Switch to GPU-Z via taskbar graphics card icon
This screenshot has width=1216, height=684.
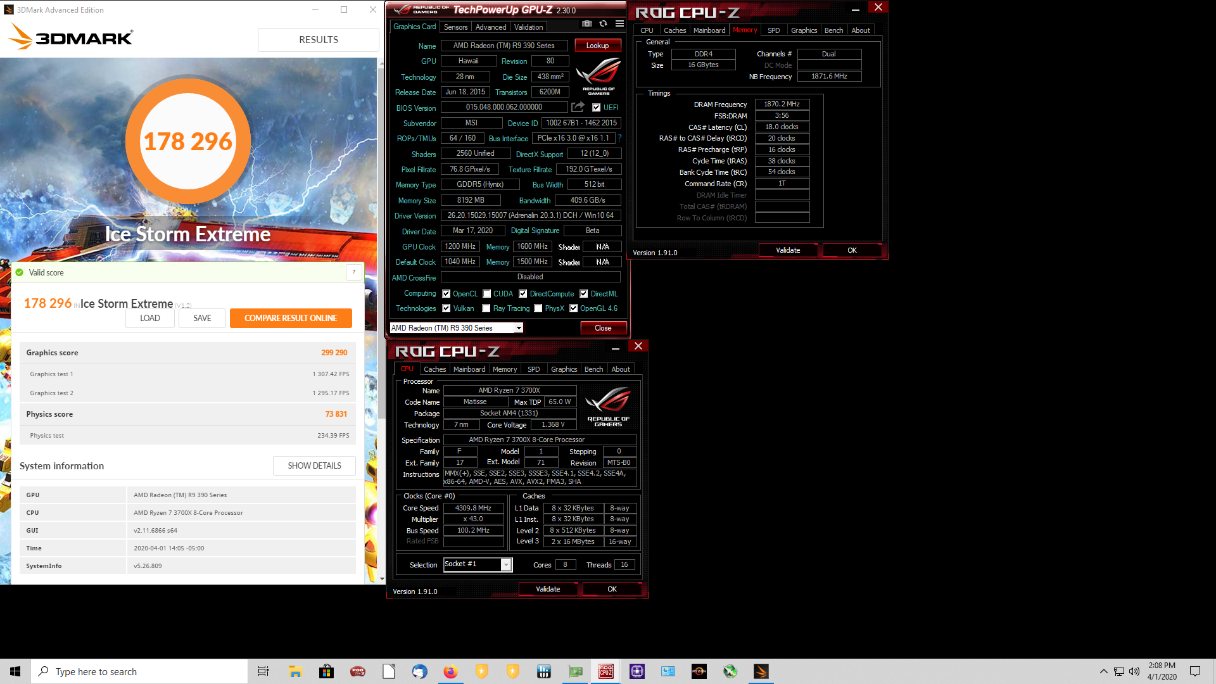(x=575, y=671)
